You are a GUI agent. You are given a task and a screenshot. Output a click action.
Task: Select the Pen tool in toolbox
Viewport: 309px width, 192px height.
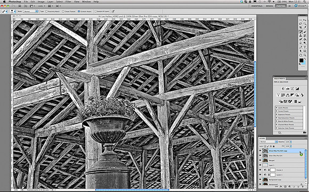pos(300,48)
